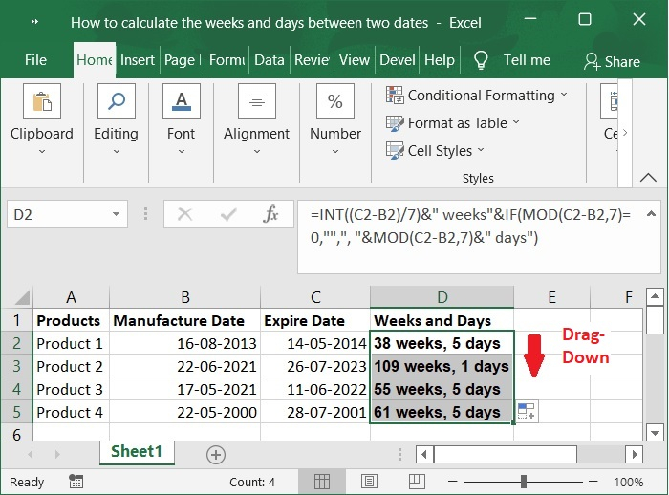
Task: Click the Format as Table icon
Action: (x=395, y=123)
